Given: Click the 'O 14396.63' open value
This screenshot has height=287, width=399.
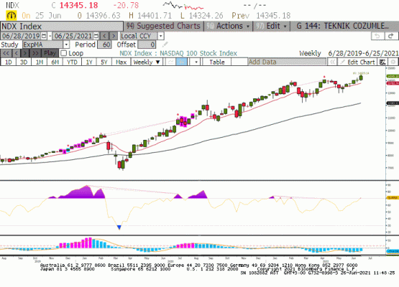Looking at the screenshot, I should click(x=98, y=16).
